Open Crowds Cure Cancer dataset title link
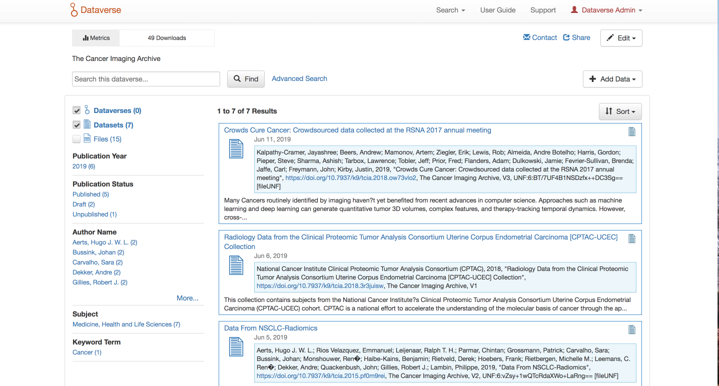Screen dimensions: 719x386 tap(358, 130)
